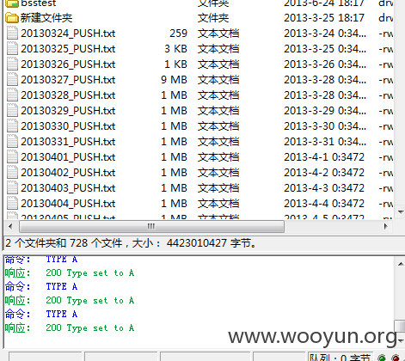Click the horizontal scrollbar thumb
Viewport: 405px width, 361px height.
tap(151, 226)
